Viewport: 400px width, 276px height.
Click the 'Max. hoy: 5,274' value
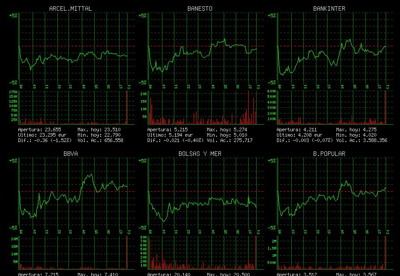point(227,130)
